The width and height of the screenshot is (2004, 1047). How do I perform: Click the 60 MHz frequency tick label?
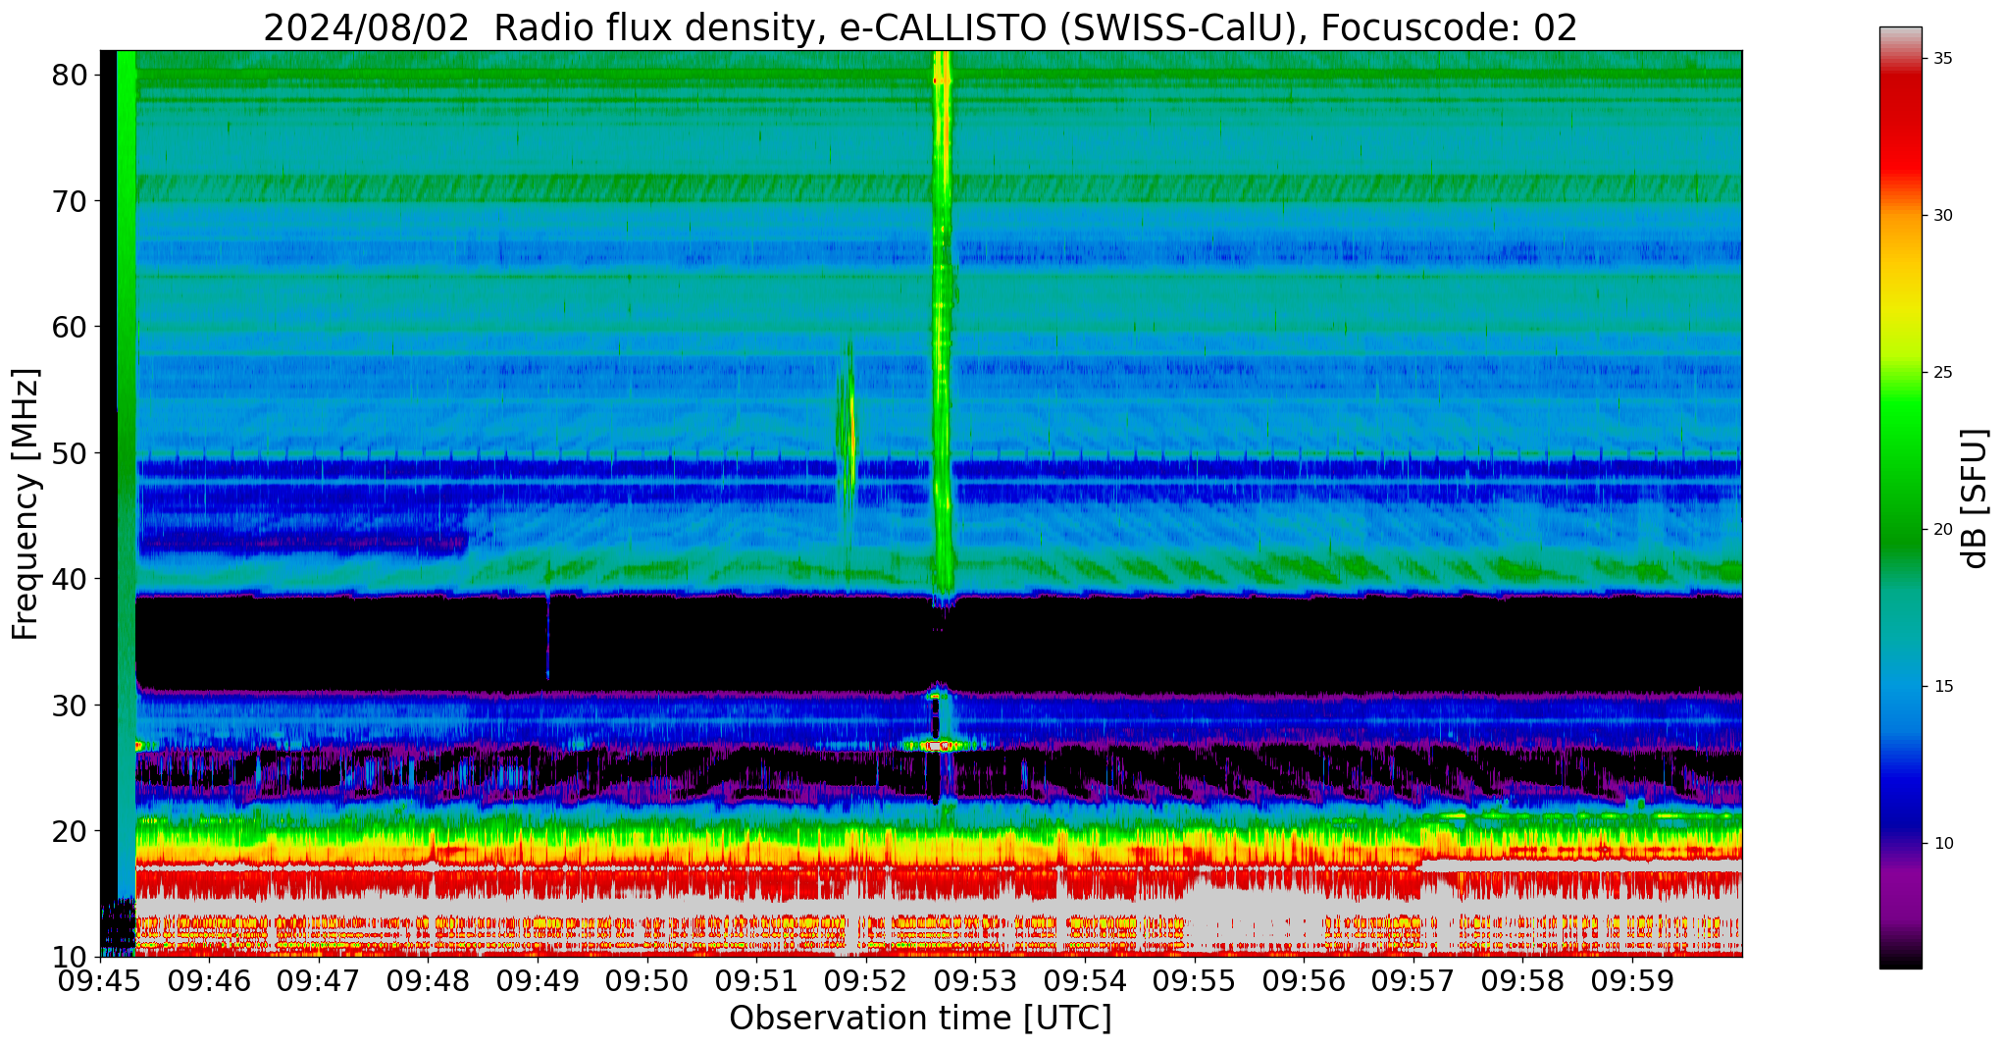(x=71, y=327)
